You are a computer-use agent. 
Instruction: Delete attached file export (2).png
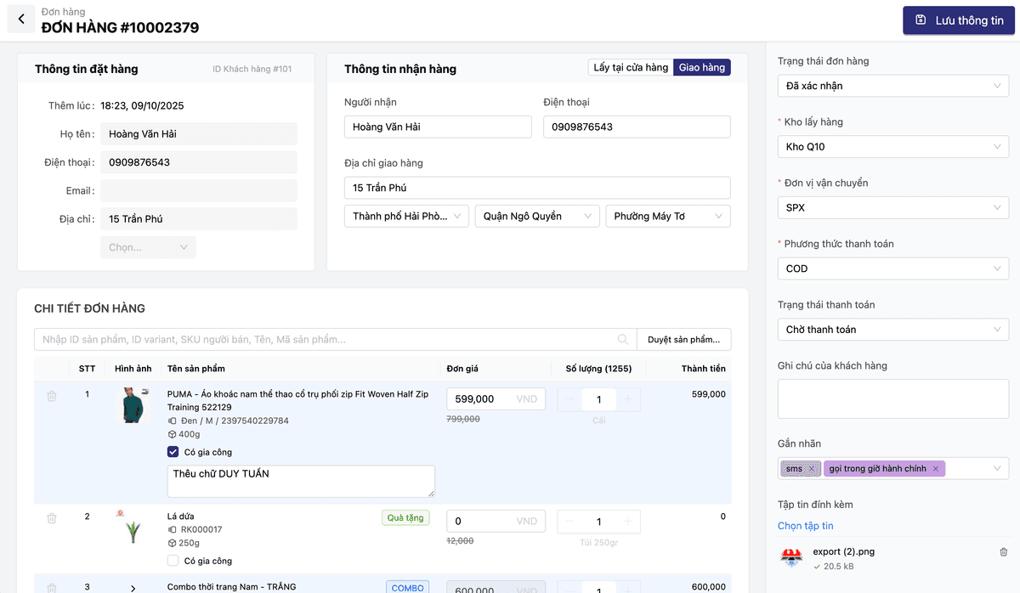click(1004, 552)
